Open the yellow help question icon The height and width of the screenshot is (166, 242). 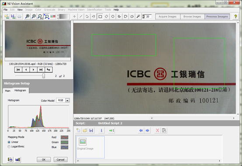click(235, 16)
